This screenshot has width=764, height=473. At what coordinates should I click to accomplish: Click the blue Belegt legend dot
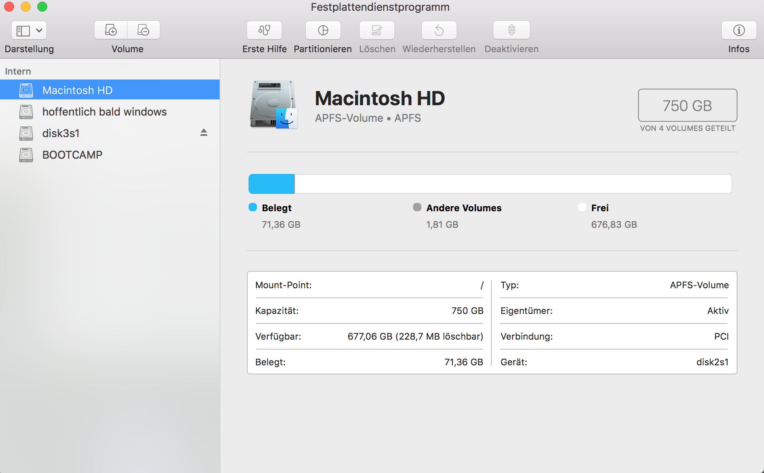(x=253, y=207)
